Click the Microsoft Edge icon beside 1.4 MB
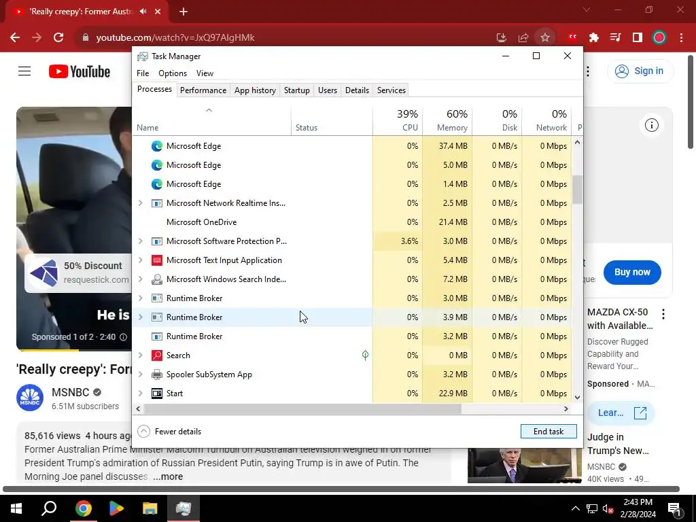Screen dimensions: 696x522 pyautogui.click(x=157, y=184)
